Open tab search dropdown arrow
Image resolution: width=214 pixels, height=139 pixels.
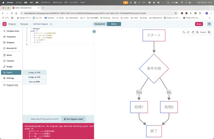(x=211, y=8)
